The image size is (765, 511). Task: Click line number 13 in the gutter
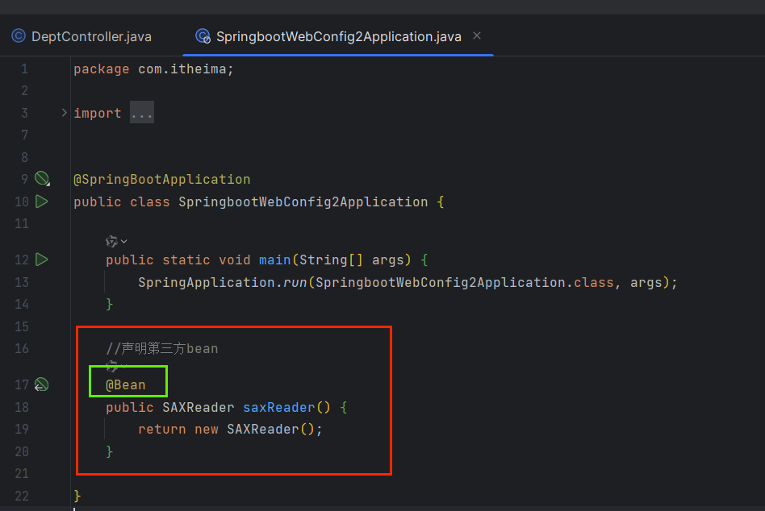22,283
